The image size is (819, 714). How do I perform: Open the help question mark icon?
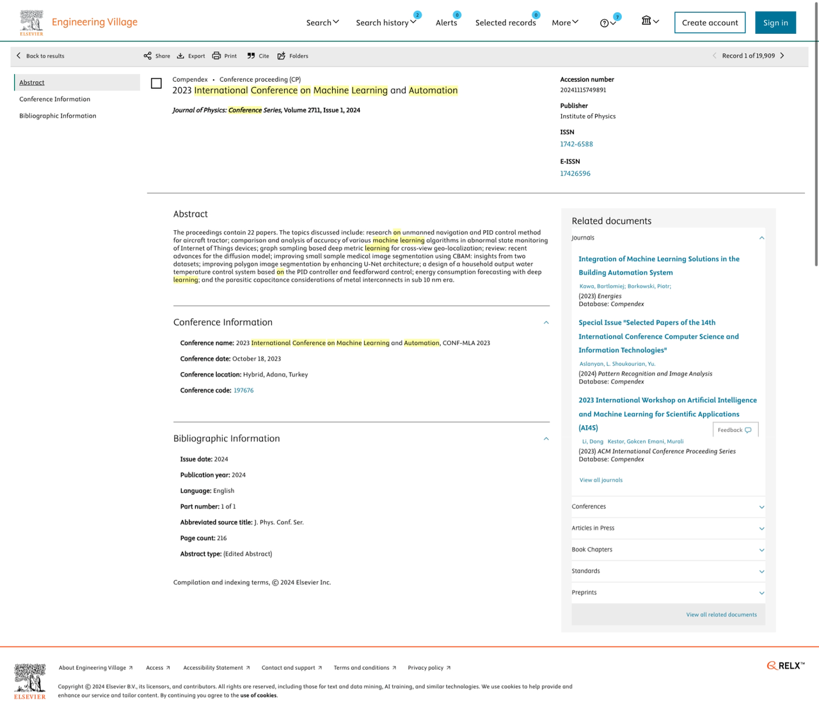tap(605, 23)
